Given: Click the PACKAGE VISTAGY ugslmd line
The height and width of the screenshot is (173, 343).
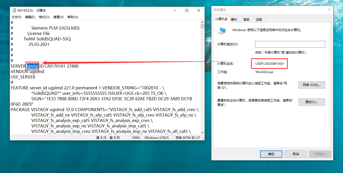Looking at the screenshot, I should click(x=105, y=110).
